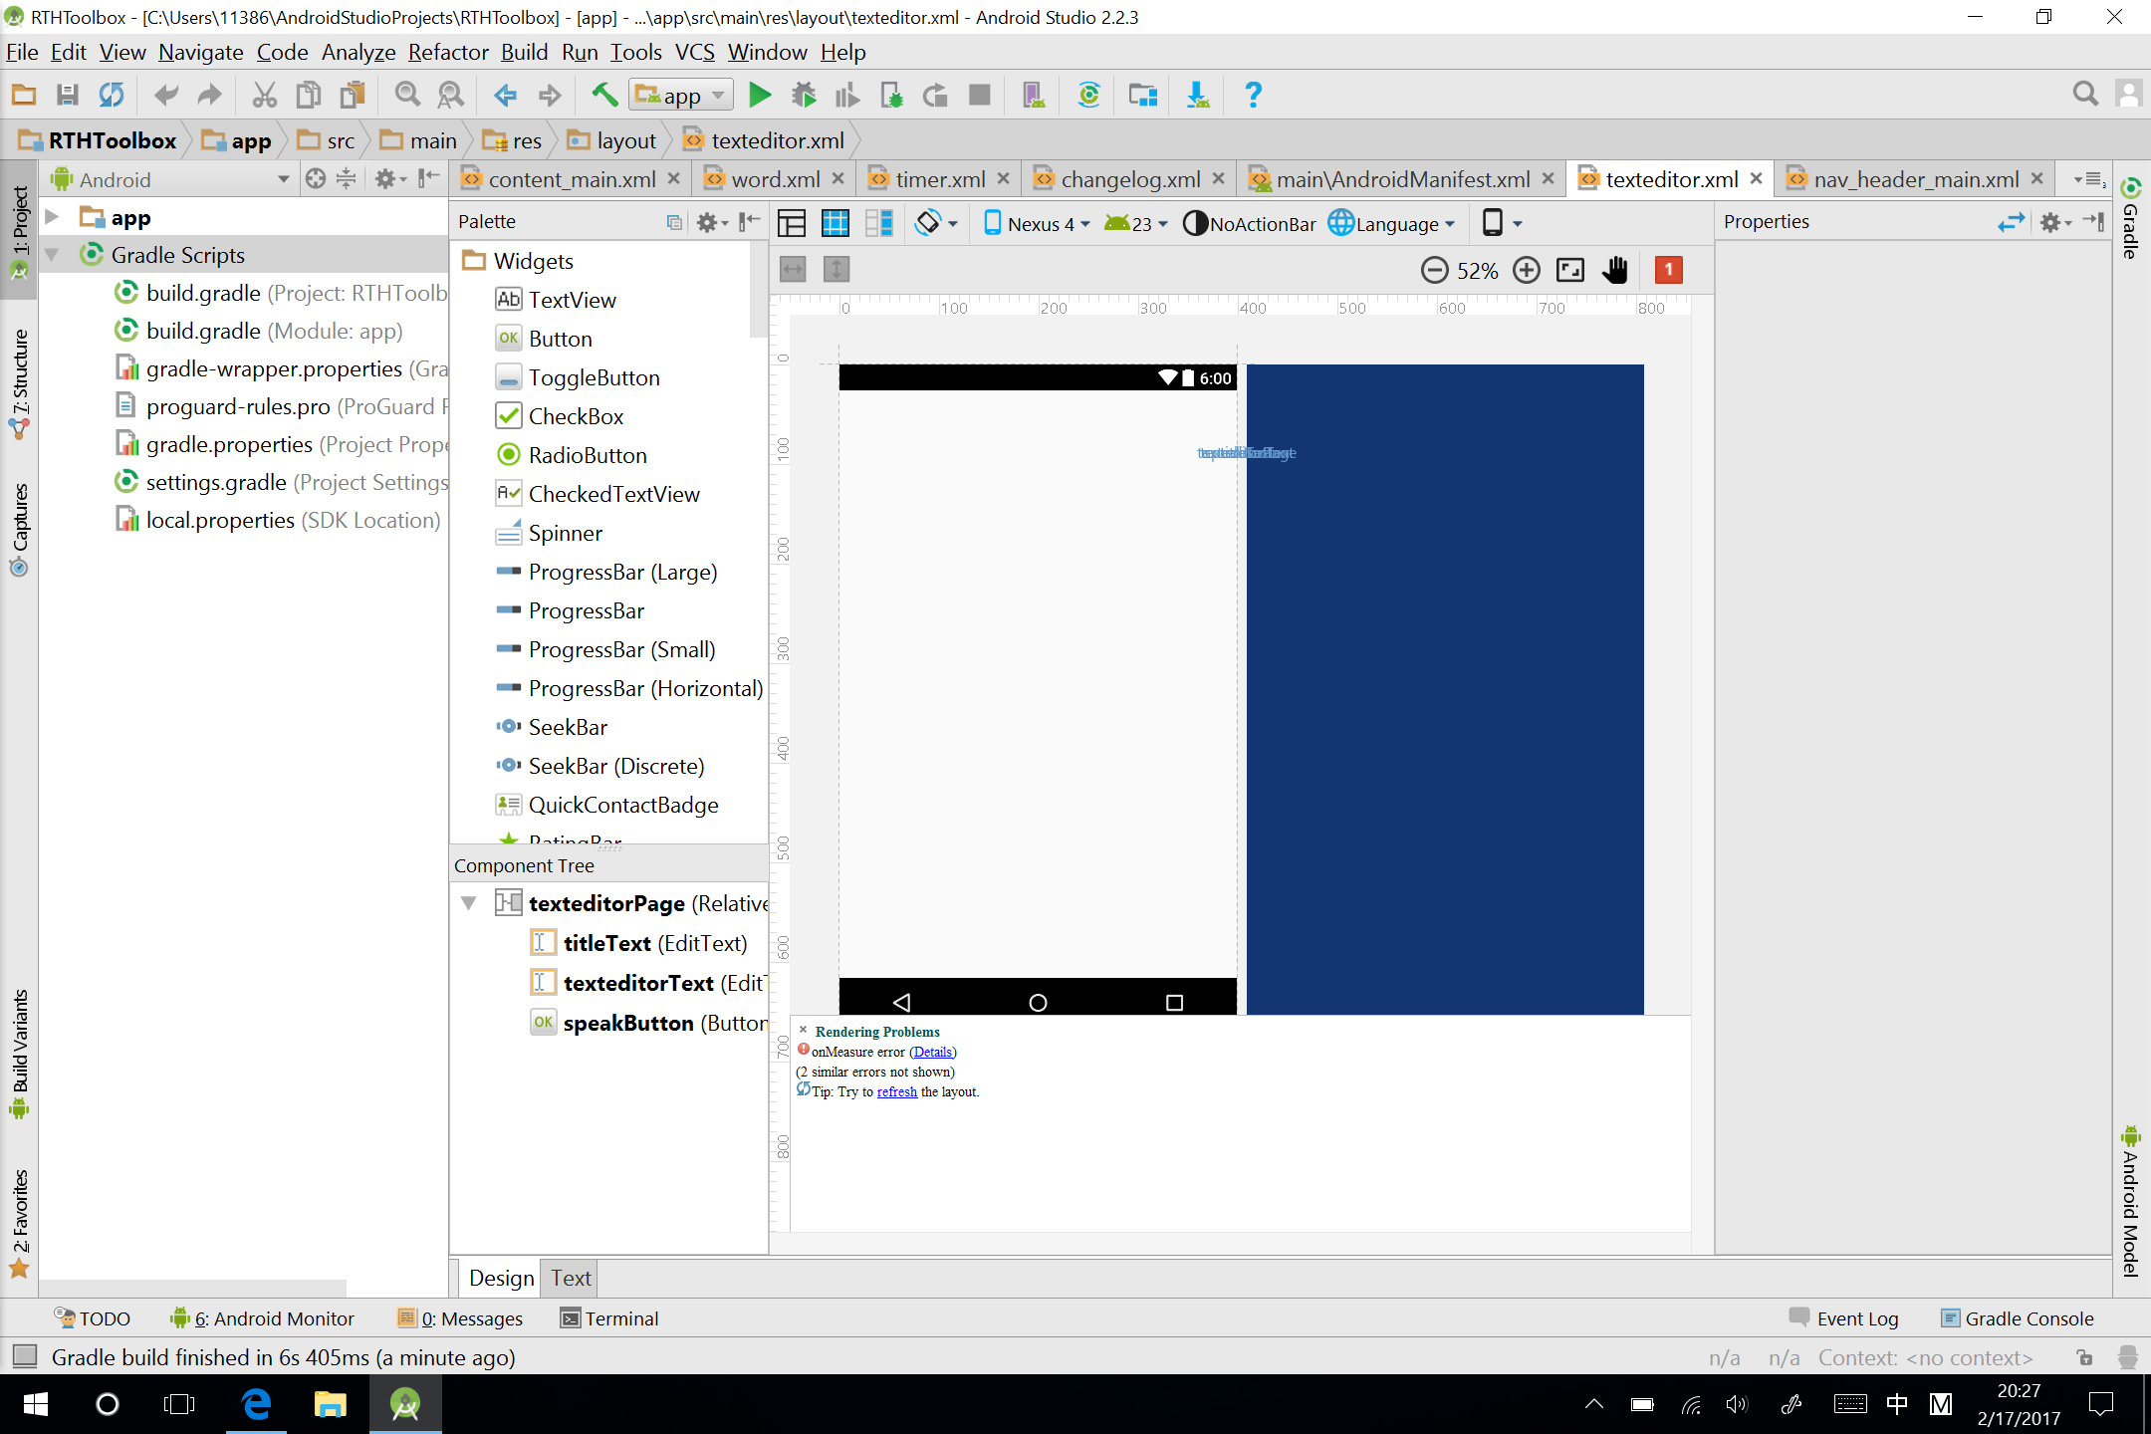Run the app with the green play icon
Screen dimensions: 2151x1434
point(760,95)
